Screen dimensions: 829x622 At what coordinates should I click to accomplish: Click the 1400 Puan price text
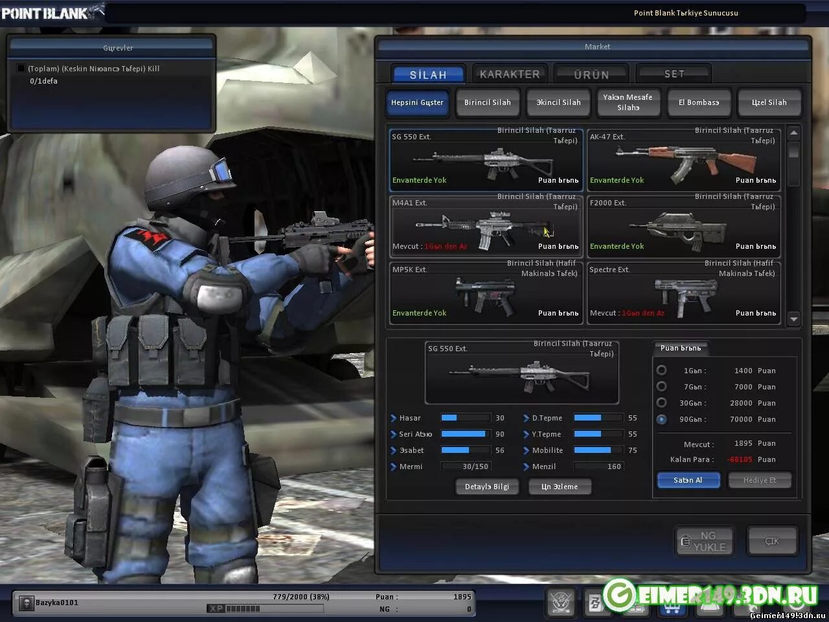[x=755, y=371]
